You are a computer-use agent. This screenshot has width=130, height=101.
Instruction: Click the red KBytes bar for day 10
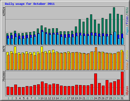pyautogui.click(x=42, y=88)
